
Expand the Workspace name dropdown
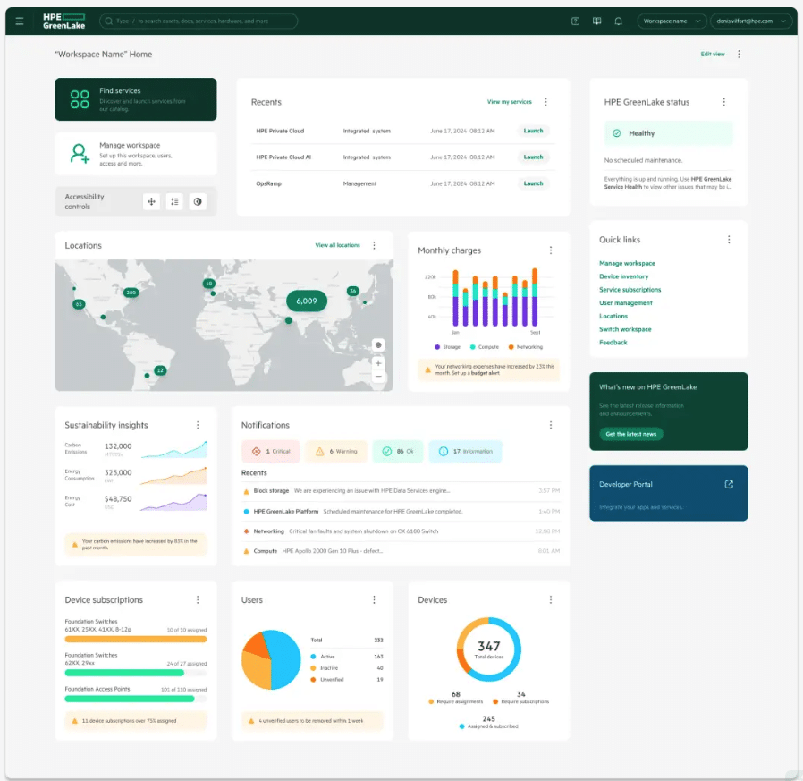pyautogui.click(x=672, y=21)
